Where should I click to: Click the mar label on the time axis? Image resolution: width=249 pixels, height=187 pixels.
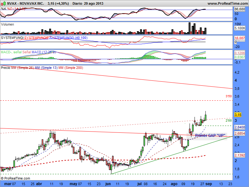[x=8, y=184]
